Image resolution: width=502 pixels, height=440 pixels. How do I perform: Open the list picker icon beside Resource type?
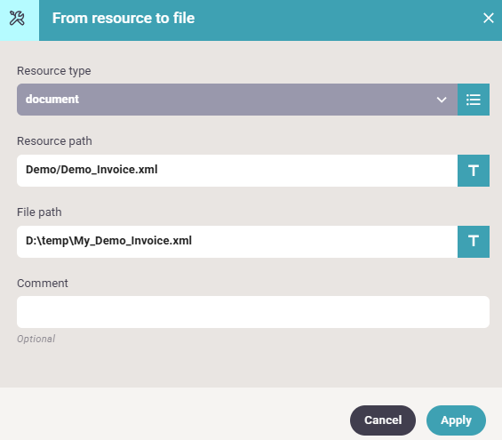474,100
